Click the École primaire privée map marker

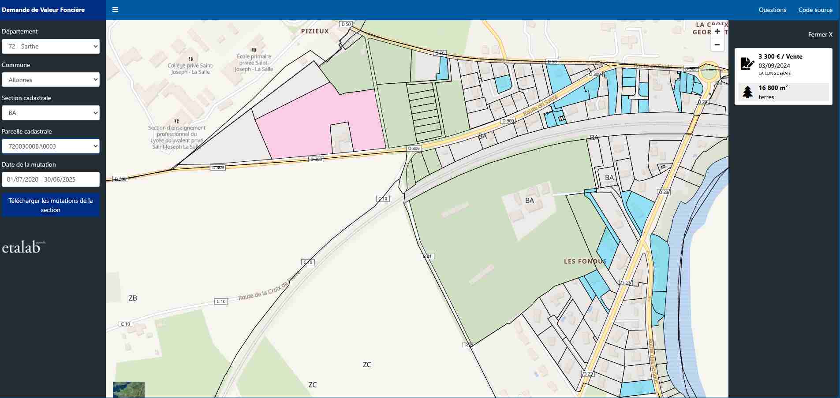[254, 50]
